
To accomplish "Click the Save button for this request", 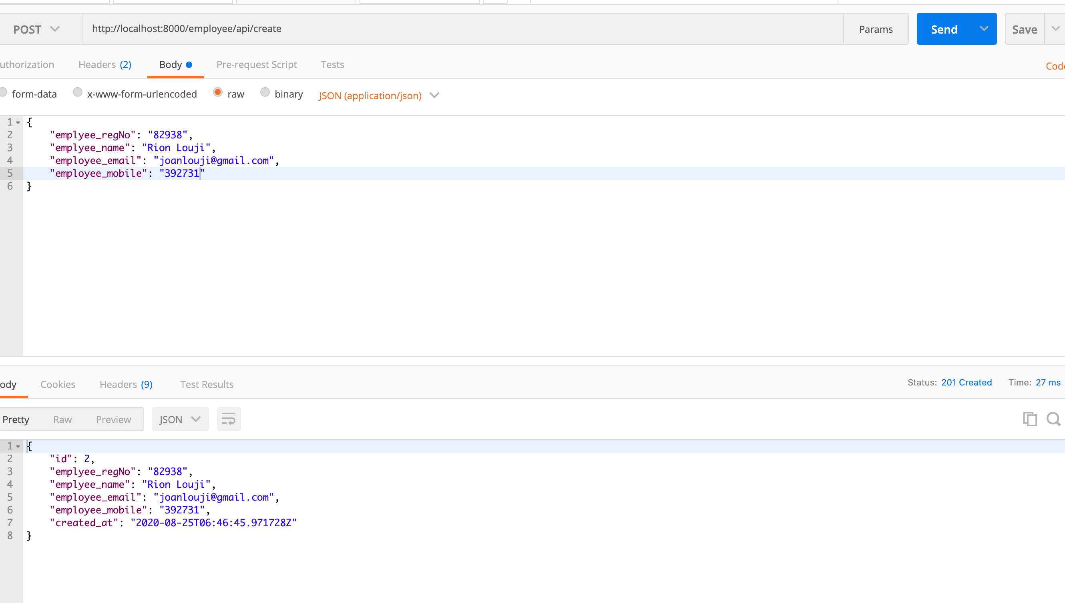I will coord(1025,28).
